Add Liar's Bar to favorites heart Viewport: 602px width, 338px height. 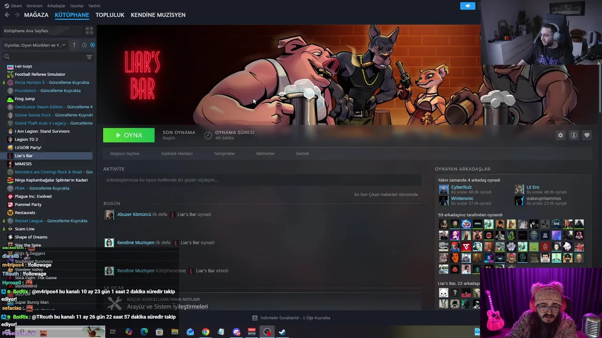tap(587, 135)
